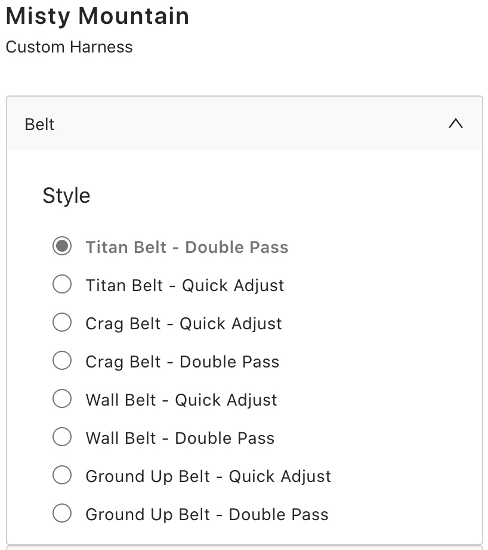Click the "Wall Belt - Double Pass" label text
Screen dimensions: 488x550
(180, 438)
